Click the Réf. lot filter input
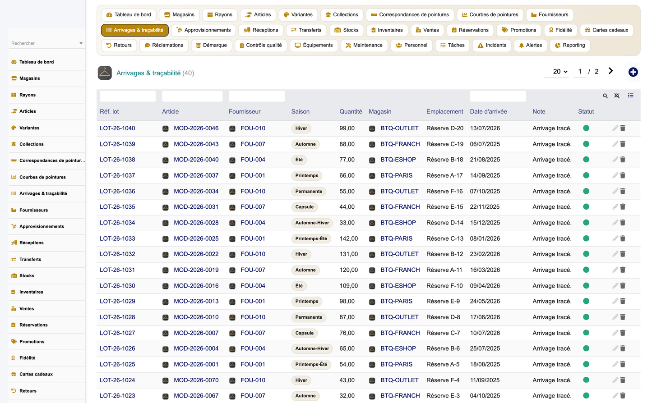Image resolution: width=652 pixels, height=403 pixels. 128,96
